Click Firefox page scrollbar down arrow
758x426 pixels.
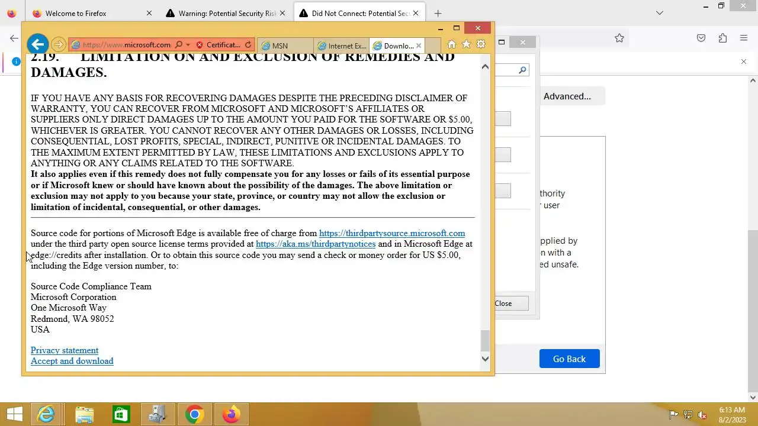pos(753,398)
